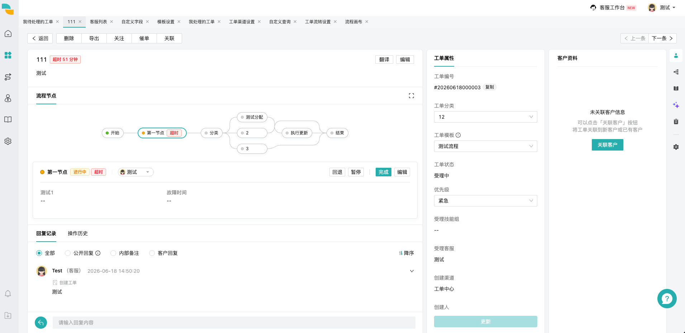Open the 工单分类 dropdown showing 12
This screenshot has width=685, height=333.
pyautogui.click(x=486, y=117)
